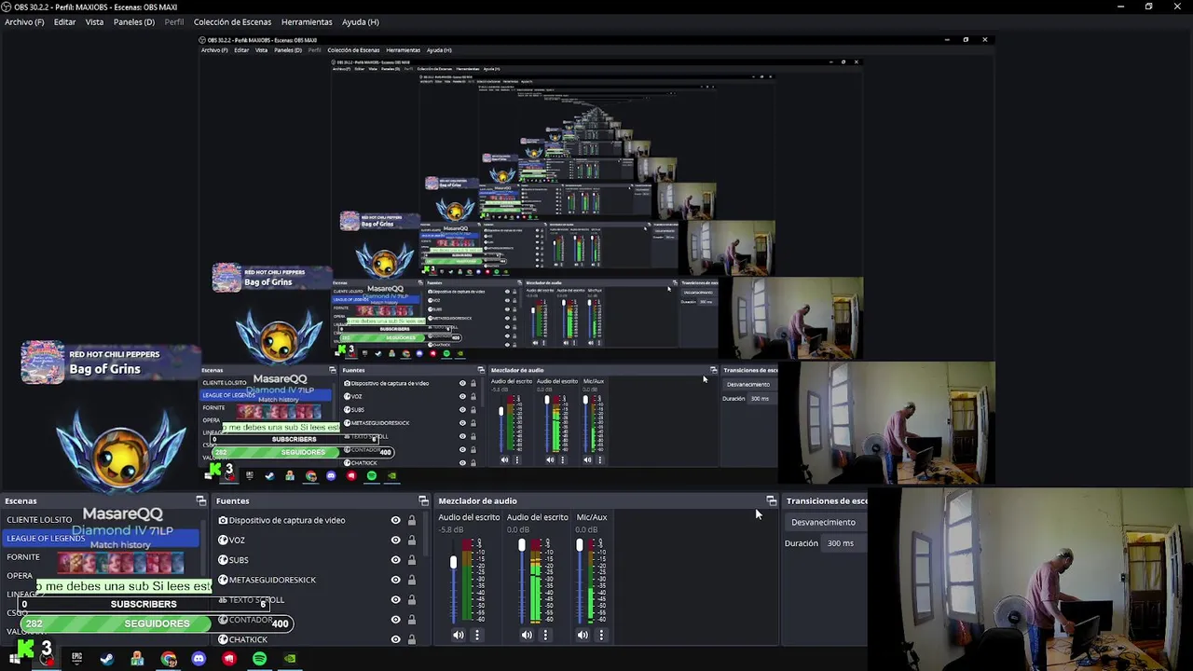The image size is (1193, 671).
Task: Select the FORNITE scene
Action: click(x=23, y=557)
